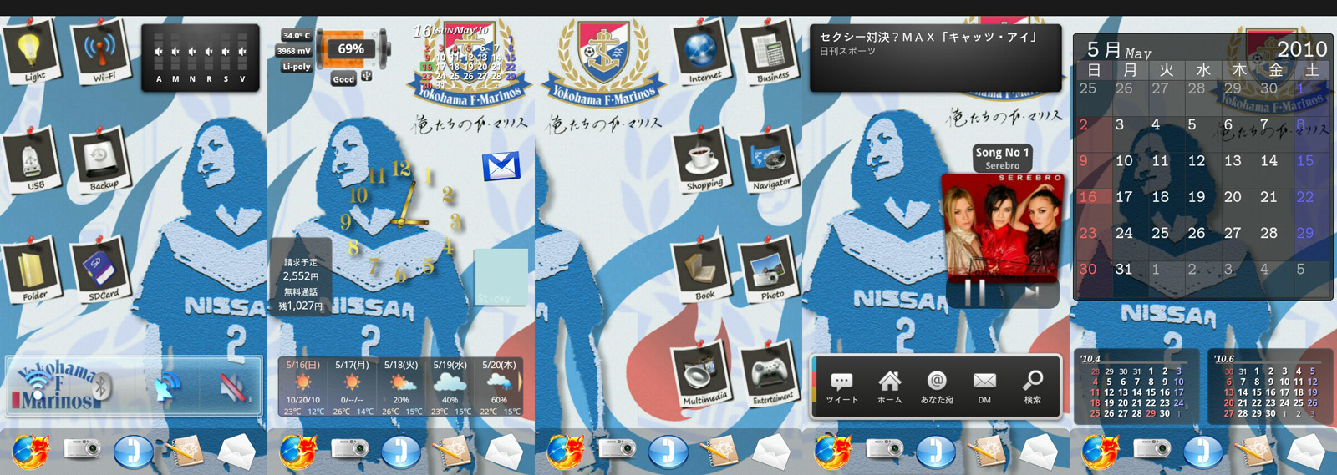Screen dimensions: 1337x475
Task: Launch Firefox in dock below Light folder screen
Action: (x=31, y=452)
